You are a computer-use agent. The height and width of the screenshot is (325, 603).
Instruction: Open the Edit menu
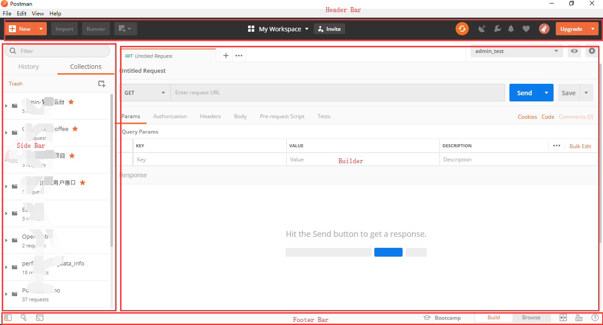(22, 14)
